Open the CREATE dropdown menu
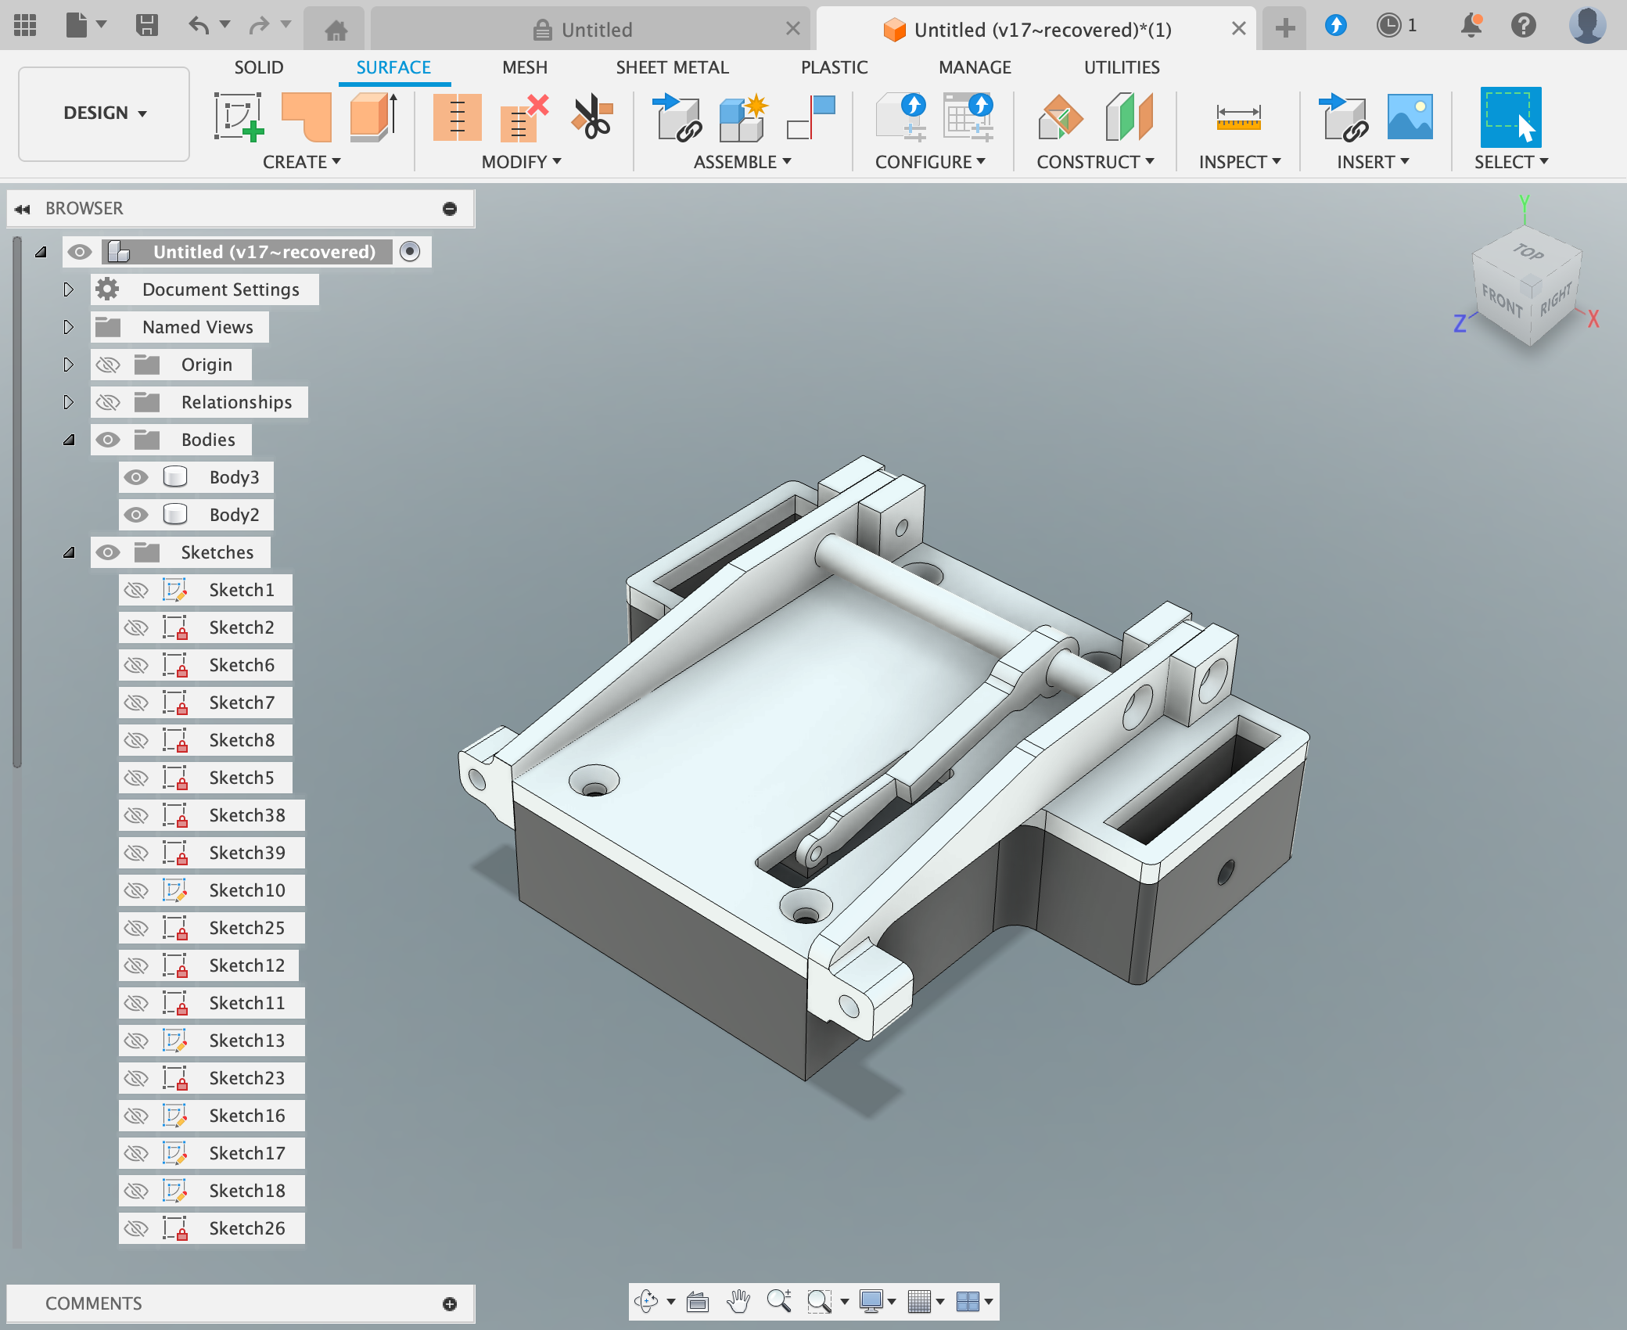 (301, 162)
